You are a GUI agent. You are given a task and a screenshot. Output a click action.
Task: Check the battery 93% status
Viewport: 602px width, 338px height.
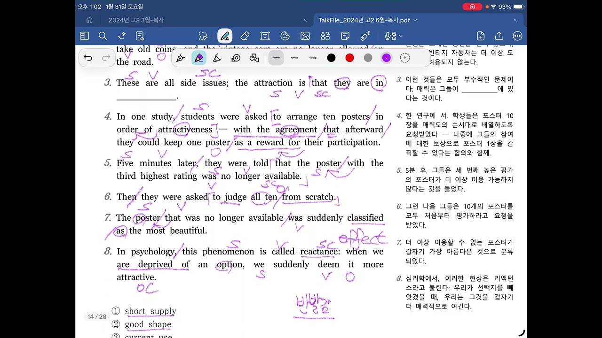(x=511, y=7)
